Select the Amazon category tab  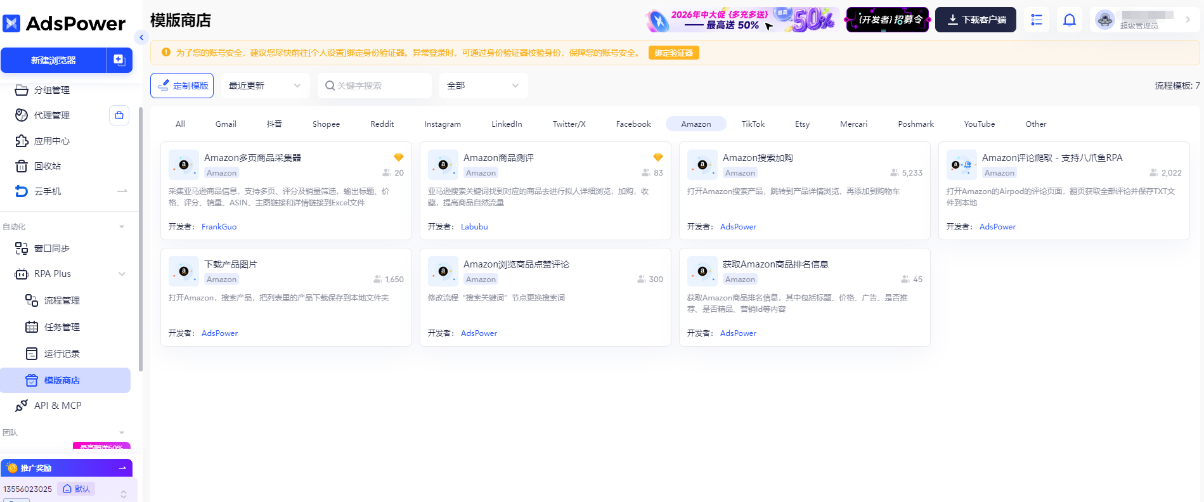point(696,124)
